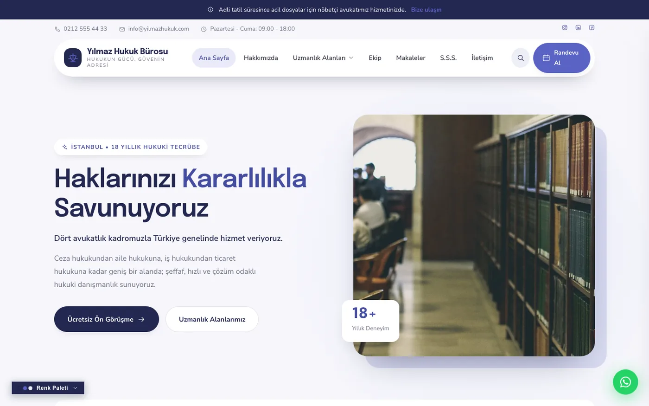Viewport: 649px width, 406px height.
Task: Navigate to Ekip page
Action: (x=375, y=58)
